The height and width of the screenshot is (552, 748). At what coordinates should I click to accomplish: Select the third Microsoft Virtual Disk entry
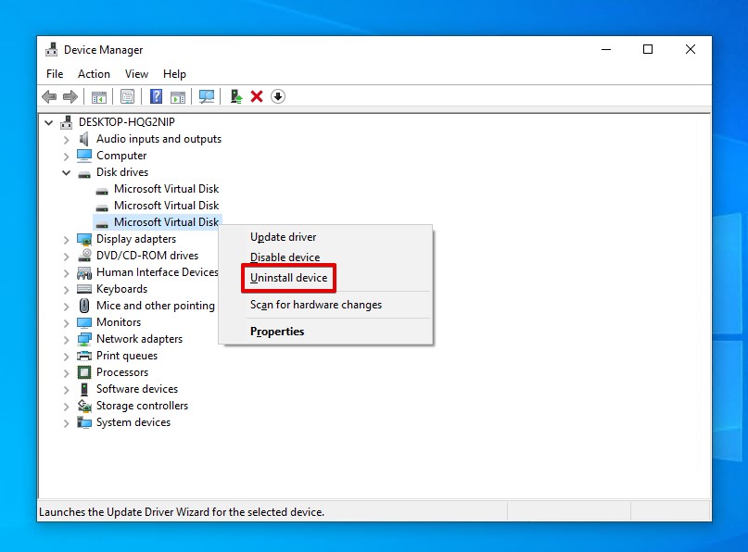click(167, 221)
